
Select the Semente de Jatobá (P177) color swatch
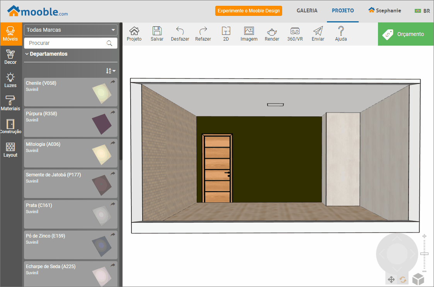tap(102, 185)
